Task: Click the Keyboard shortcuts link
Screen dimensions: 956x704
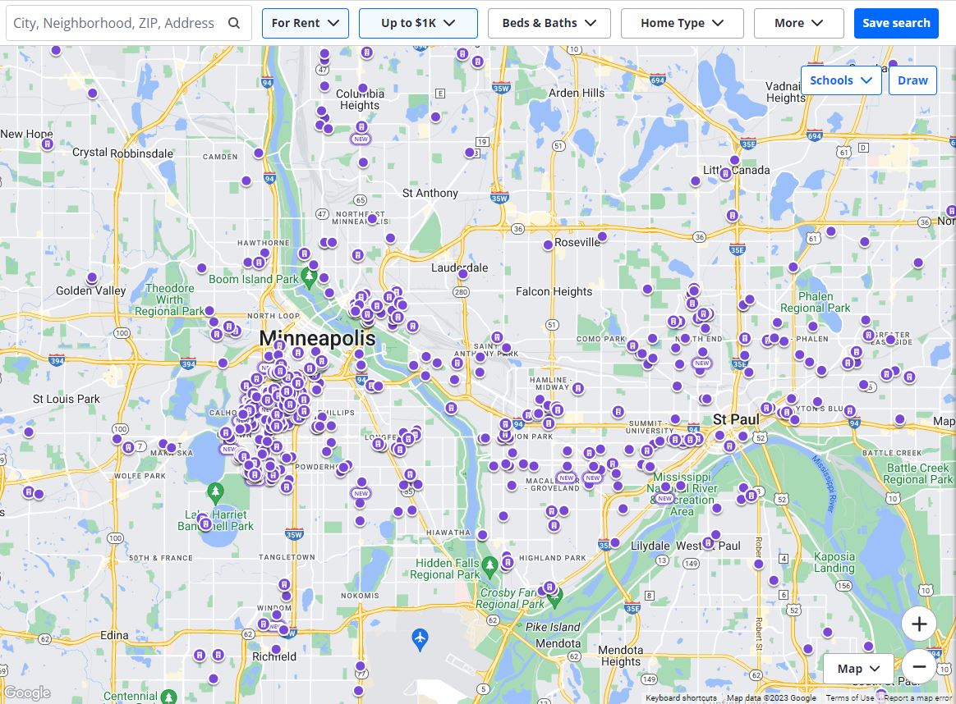Action: click(x=681, y=698)
